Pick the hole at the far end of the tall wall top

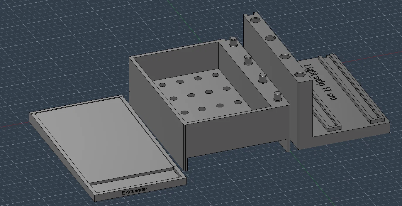255,21
